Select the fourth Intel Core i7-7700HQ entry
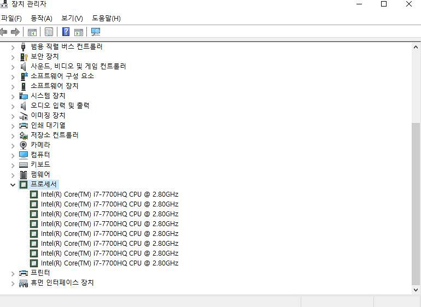Screen dimensions: 421x307 [x=109, y=224]
